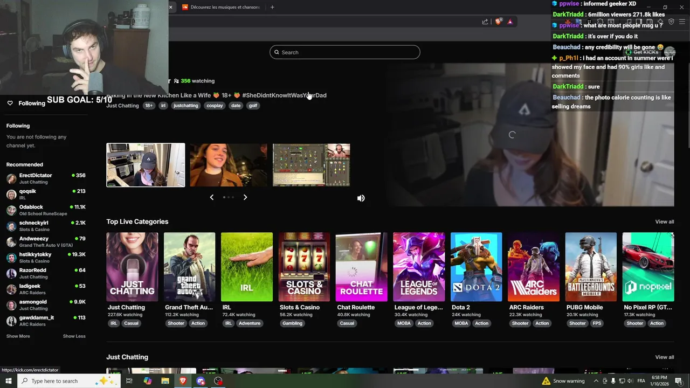Screen dimensions: 690x388
Task: Launch Copilot from the taskbar
Action: coord(148,381)
